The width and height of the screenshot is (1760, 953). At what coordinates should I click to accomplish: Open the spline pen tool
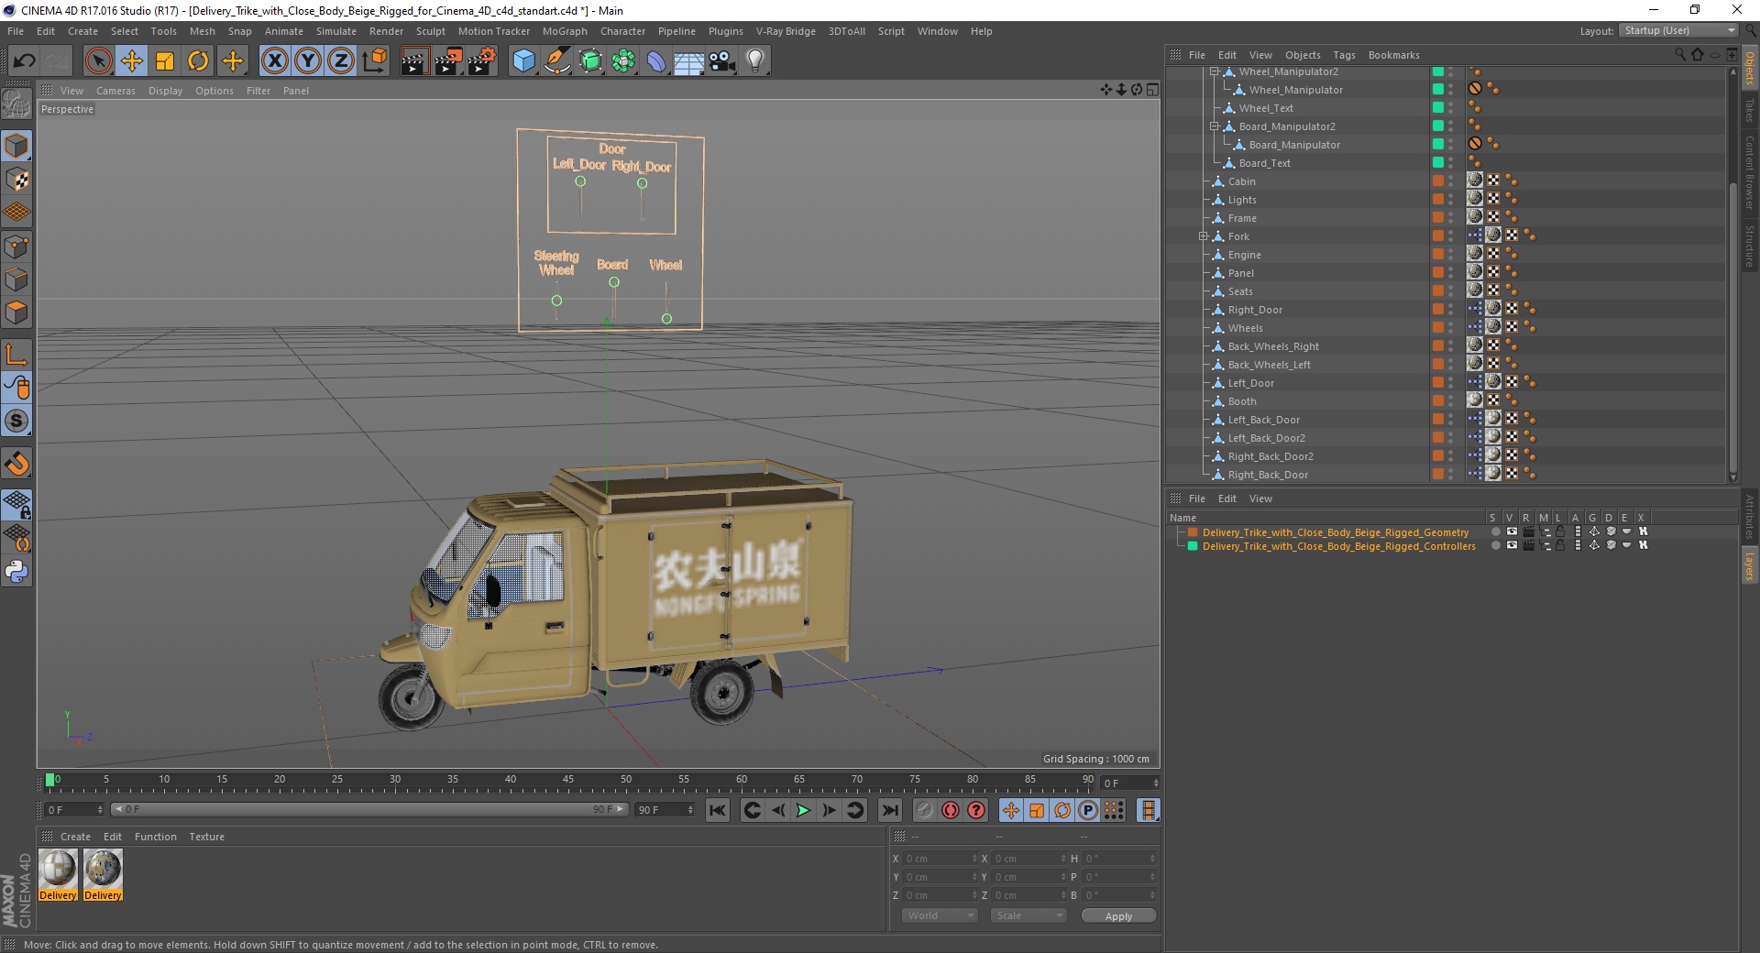[x=556, y=61]
